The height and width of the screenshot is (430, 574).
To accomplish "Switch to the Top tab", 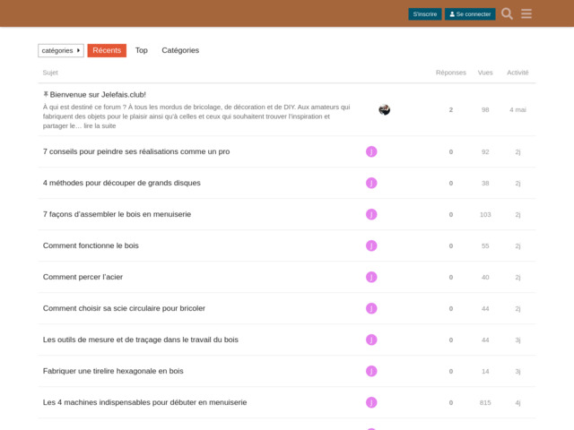I will [142, 51].
